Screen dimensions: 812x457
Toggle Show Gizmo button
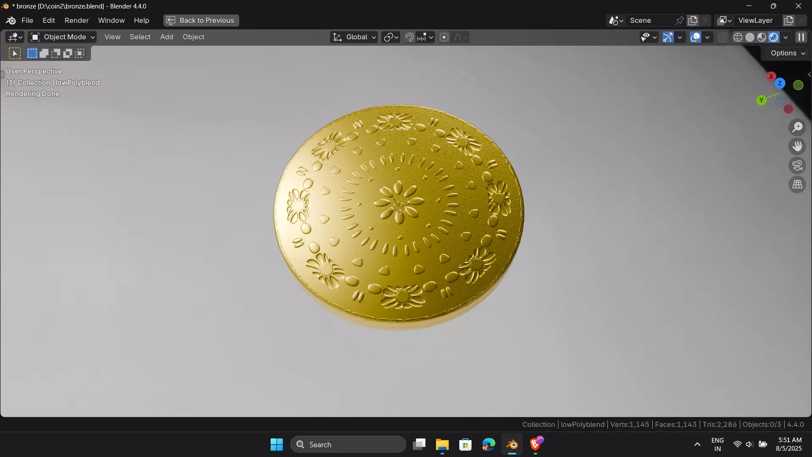coord(668,37)
